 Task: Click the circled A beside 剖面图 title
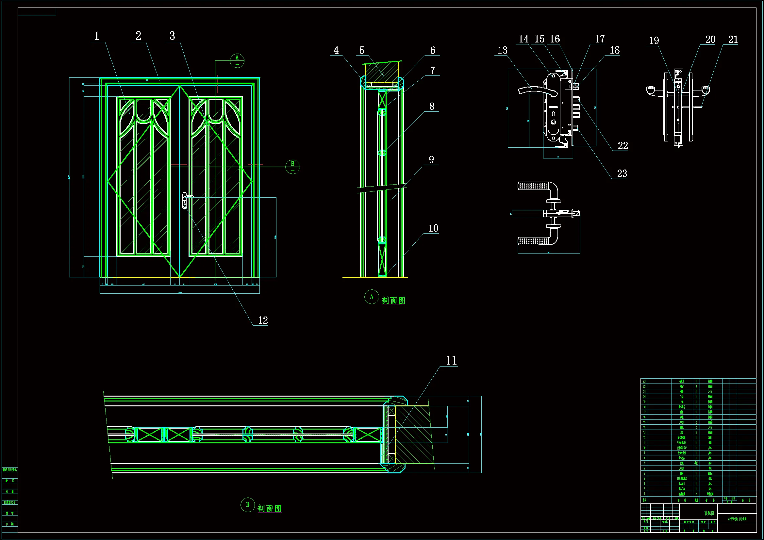(x=371, y=297)
